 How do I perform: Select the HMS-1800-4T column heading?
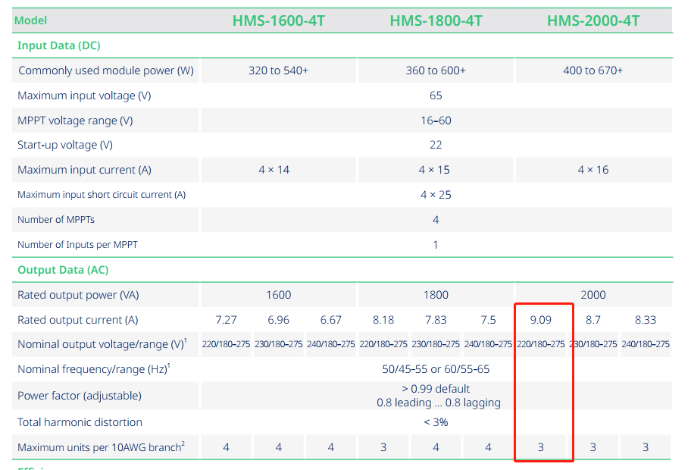click(436, 20)
